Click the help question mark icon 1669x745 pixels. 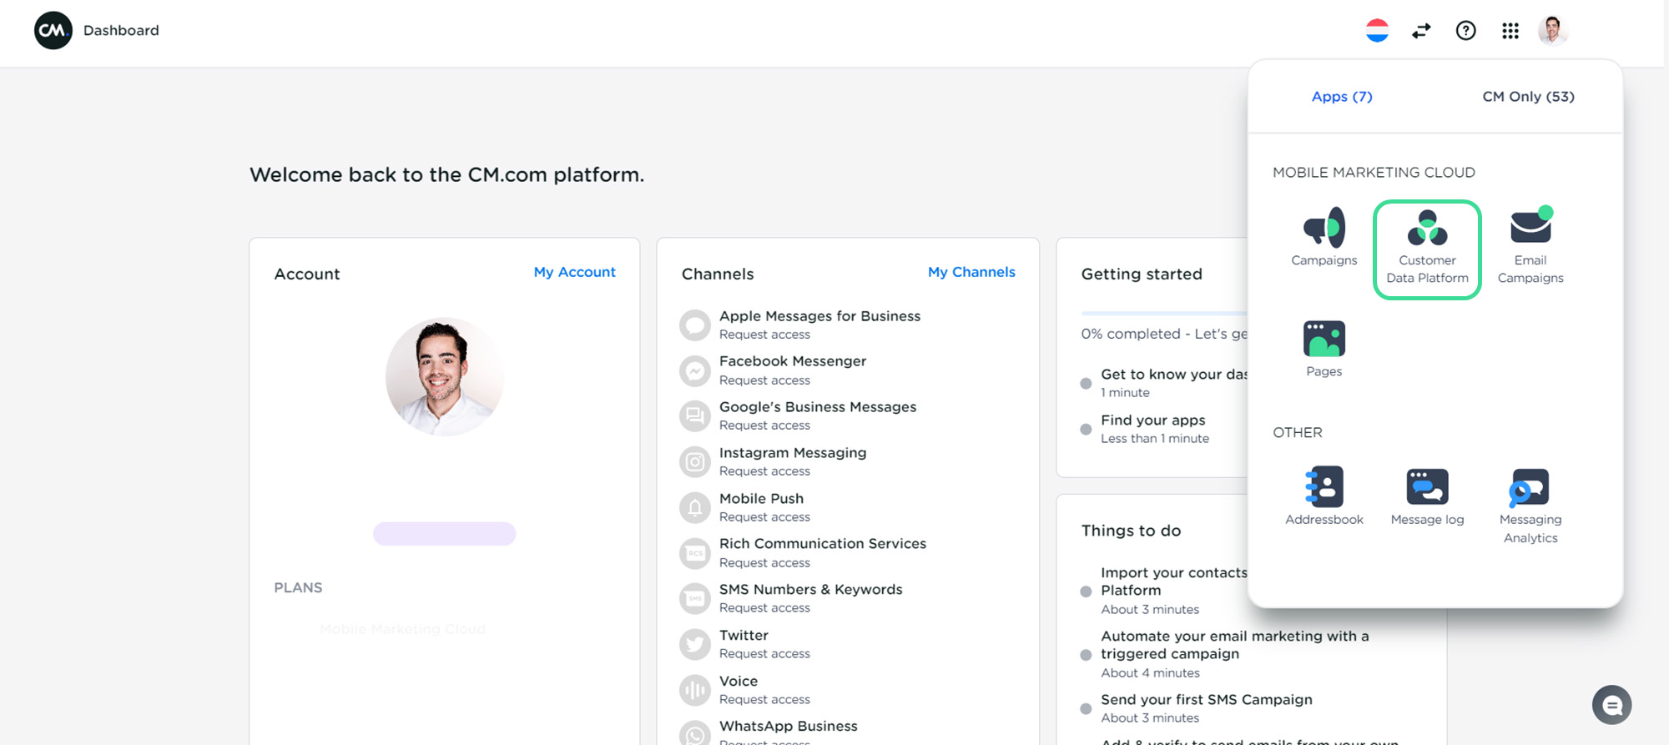1465,31
